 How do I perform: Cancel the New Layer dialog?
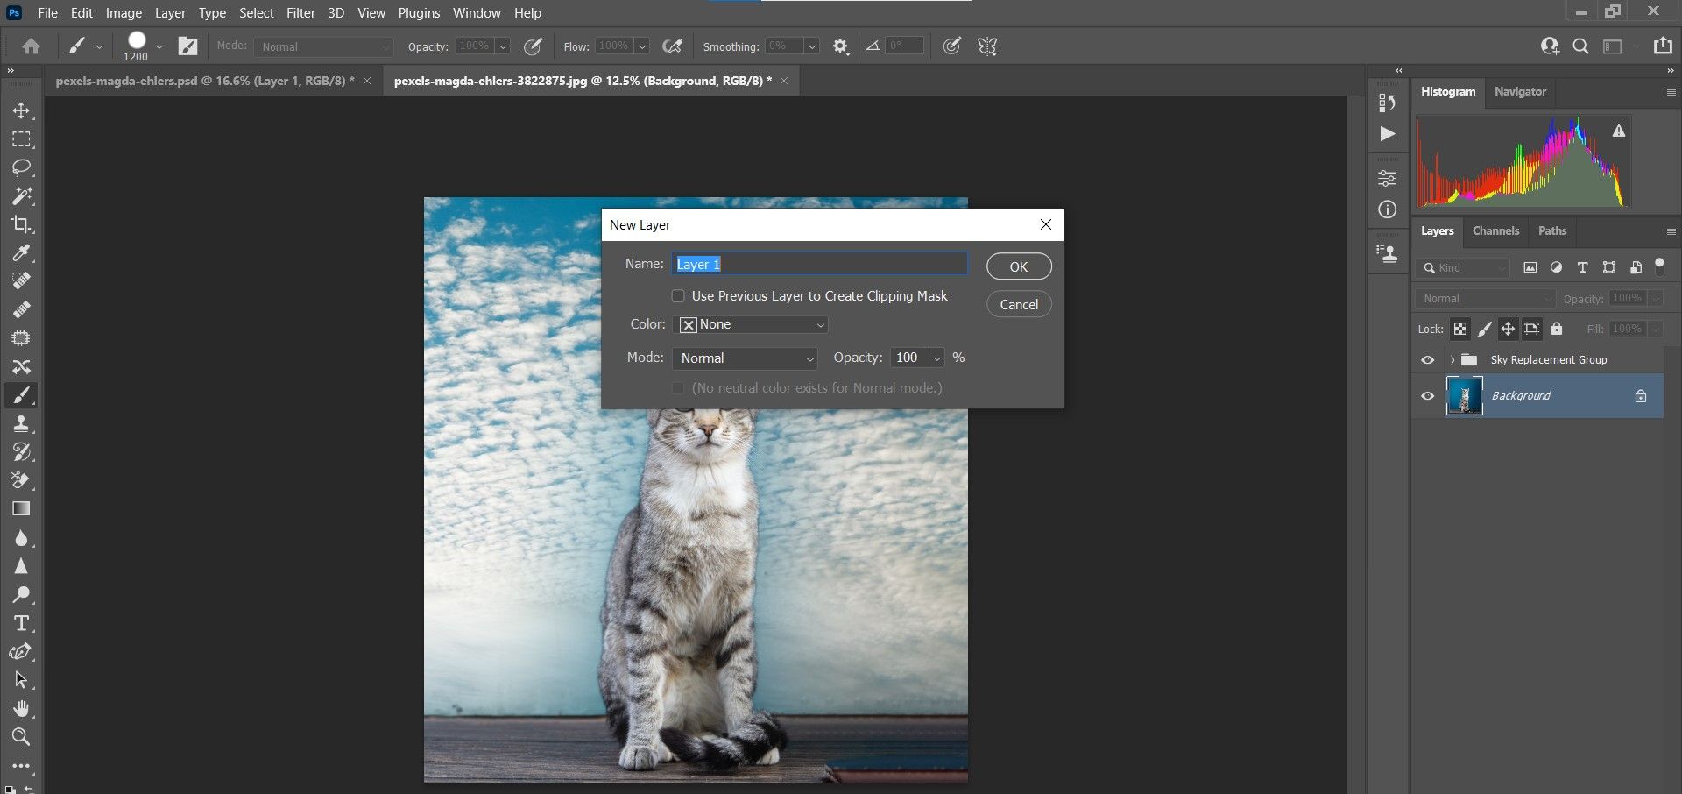[x=1018, y=305]
